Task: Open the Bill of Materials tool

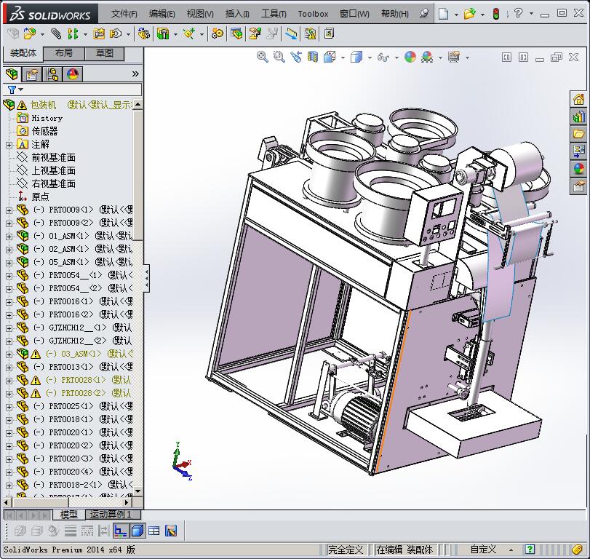Action: pyautogui.click(x=236, y=34)
